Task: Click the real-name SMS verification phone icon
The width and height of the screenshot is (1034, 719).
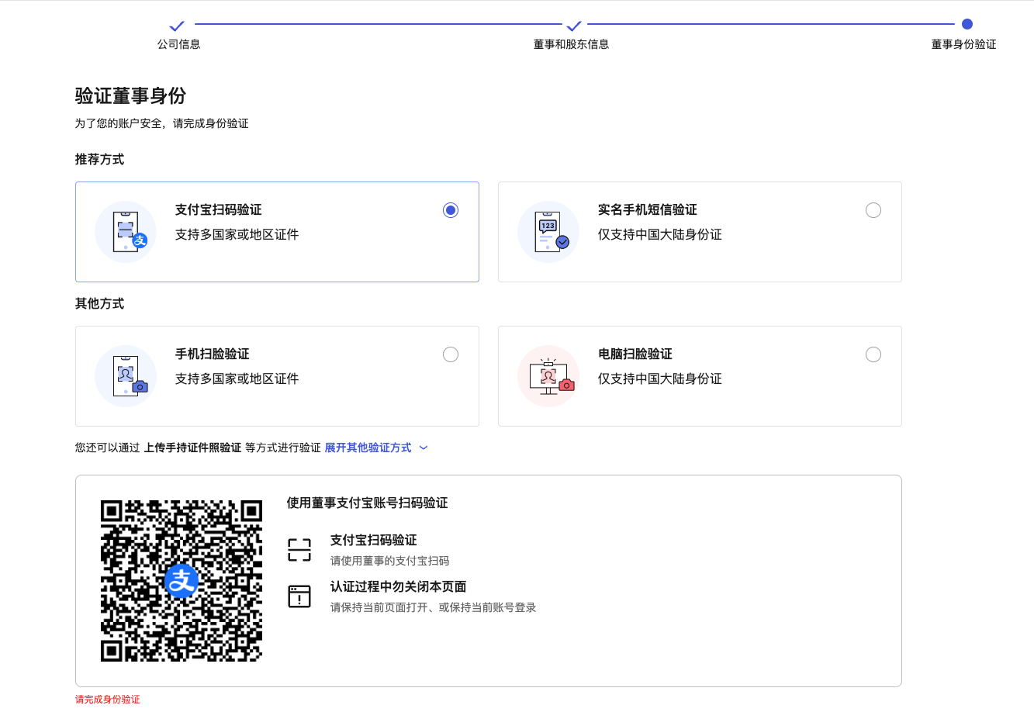Action: pos(548,231)
